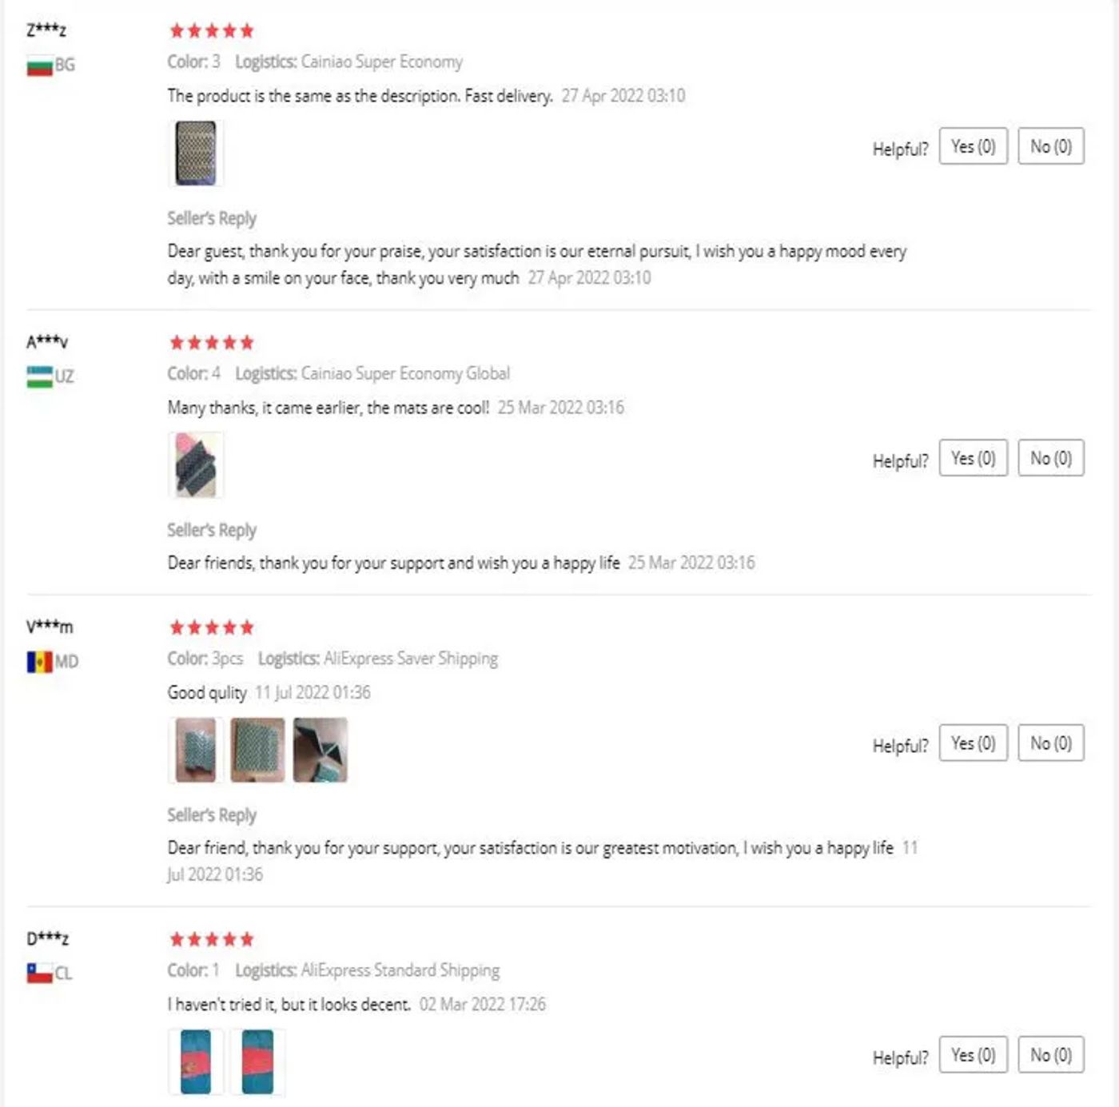
Task: Open third photo in V***m's review
Action: [320, 750]
